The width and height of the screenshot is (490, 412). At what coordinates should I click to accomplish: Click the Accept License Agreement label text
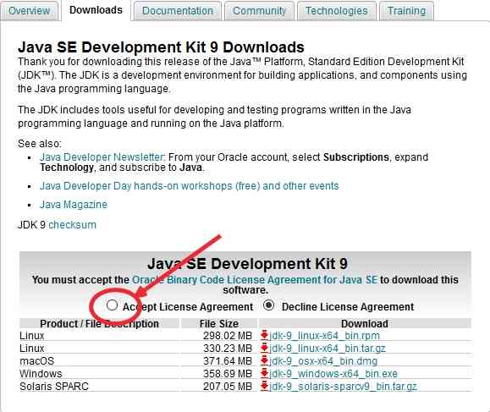188,307
